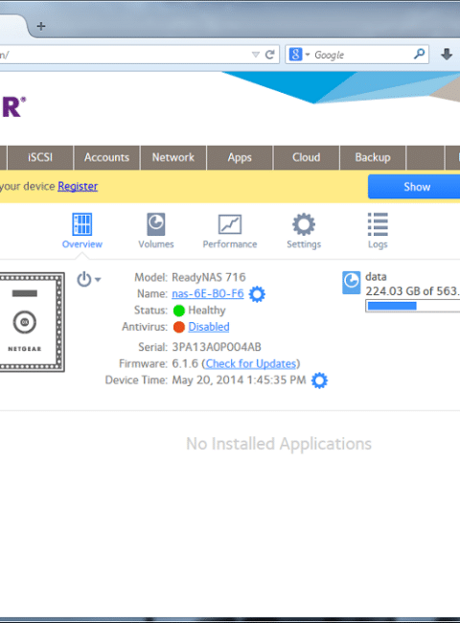The height and width of the screenshot is (623, 460).
Task: Click the Check for Updates link
Action: pos(251,363)
